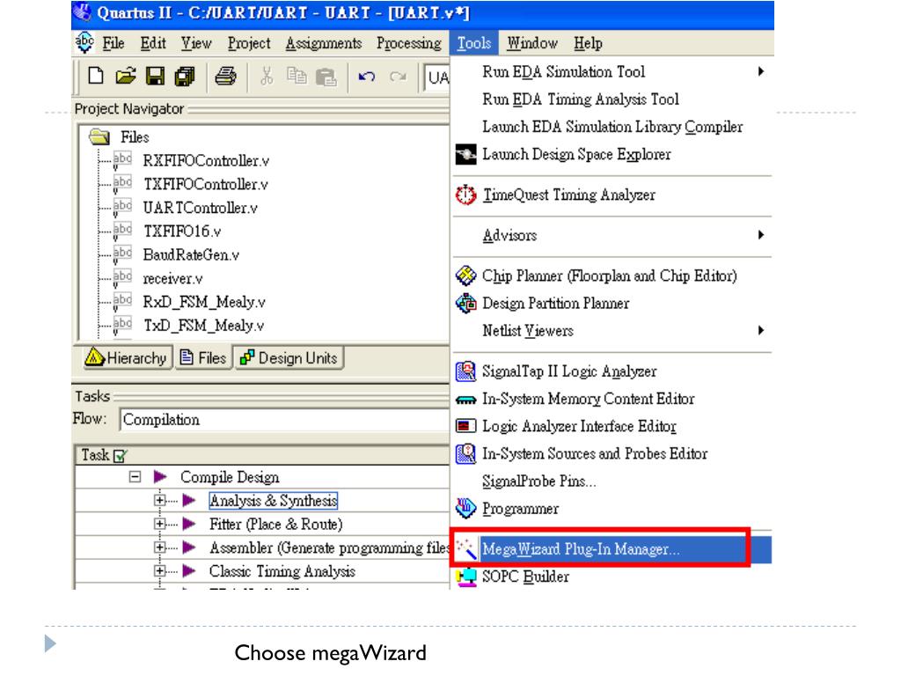
Task: Switch to the Hierarchy tab
Action: click(x=128, y=357)
